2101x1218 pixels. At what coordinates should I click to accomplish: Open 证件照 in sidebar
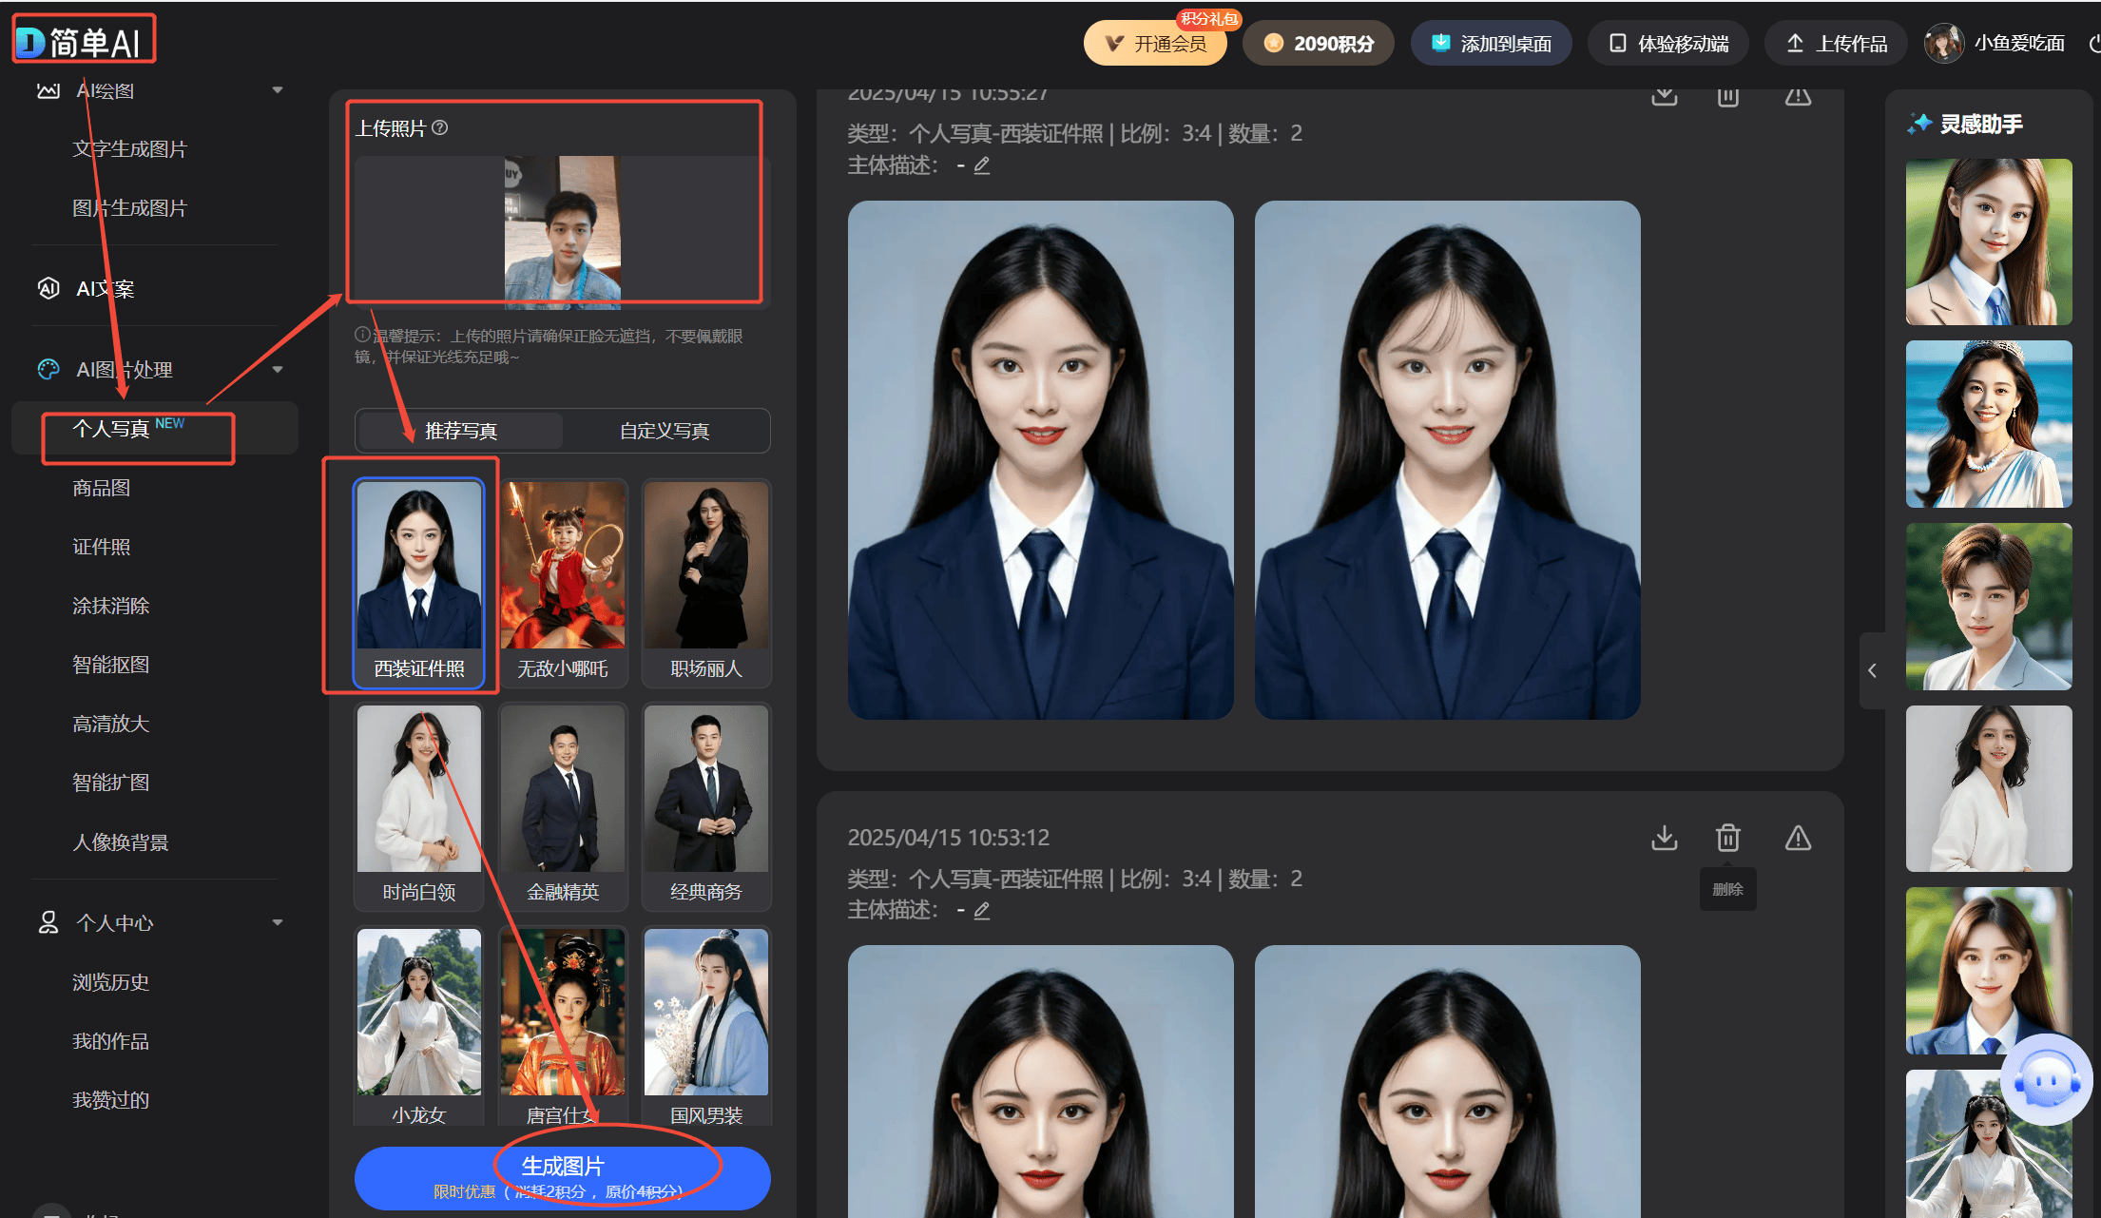pyautogui.click(x=102, y=548)
